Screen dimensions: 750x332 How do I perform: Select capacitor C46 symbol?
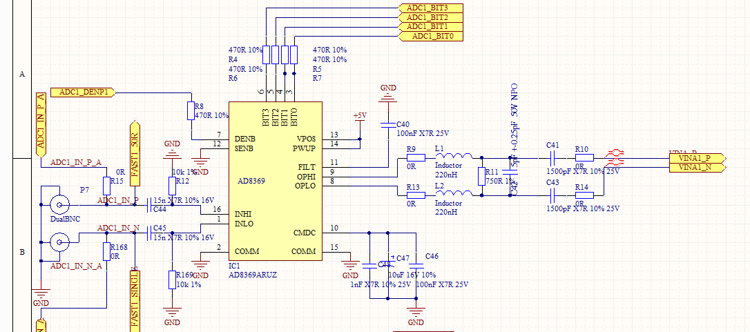[416, 266]
